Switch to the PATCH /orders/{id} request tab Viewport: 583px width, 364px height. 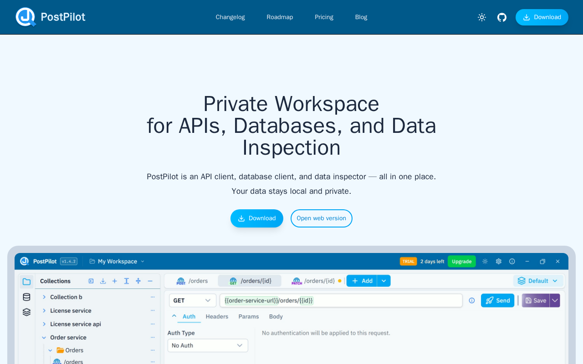(x=317, y=281)
